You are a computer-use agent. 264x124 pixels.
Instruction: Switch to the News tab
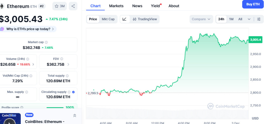[x=137, y=6]
